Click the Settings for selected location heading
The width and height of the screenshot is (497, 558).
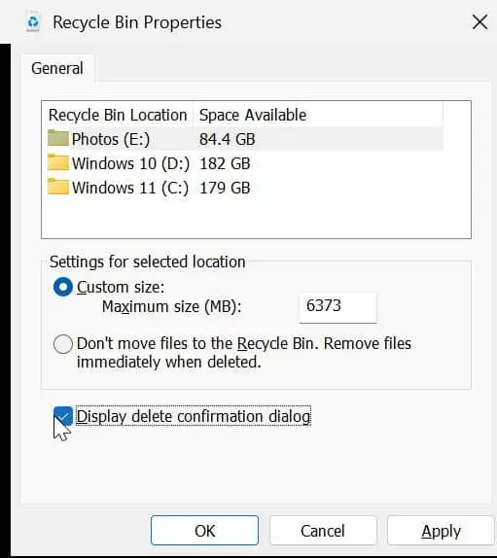tap(148, 262)
